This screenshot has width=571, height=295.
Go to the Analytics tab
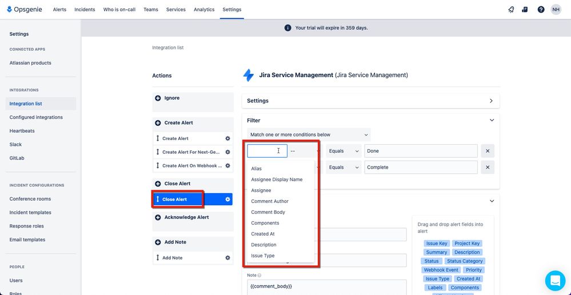pos(204,10)
